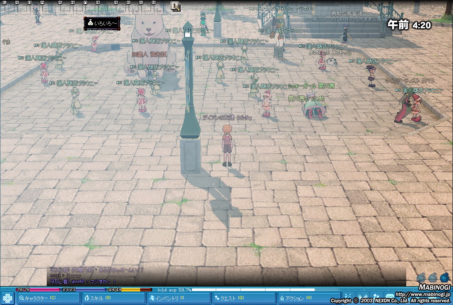The height and width of the screenshot is (305, 453).
Task: Open the friends icon in bottom bar
Action: 376,297
